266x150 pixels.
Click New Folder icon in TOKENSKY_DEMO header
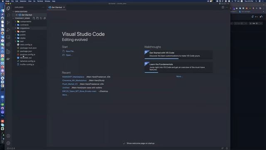37,18
